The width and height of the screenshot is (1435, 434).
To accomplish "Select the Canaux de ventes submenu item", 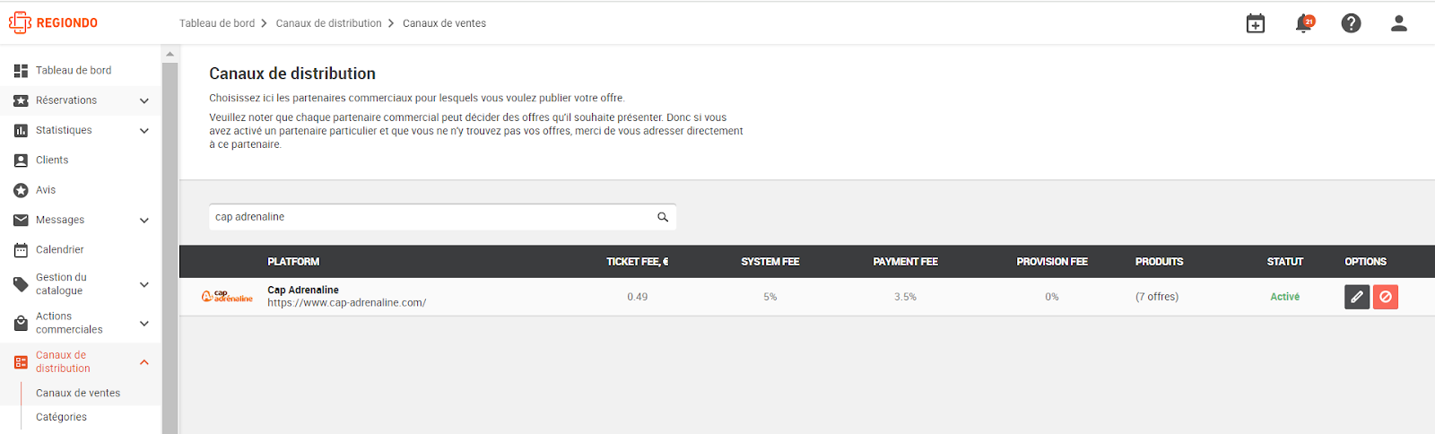I will 78,393.
